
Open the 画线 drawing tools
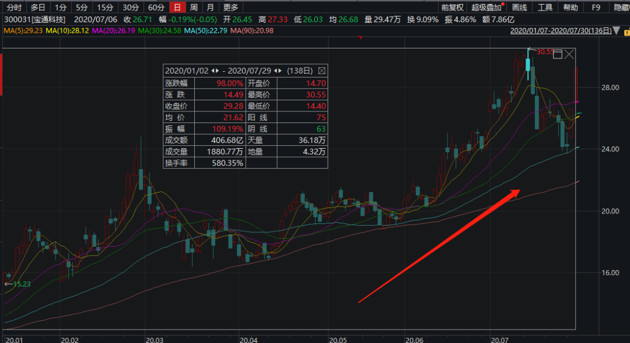tap(519, 8)
